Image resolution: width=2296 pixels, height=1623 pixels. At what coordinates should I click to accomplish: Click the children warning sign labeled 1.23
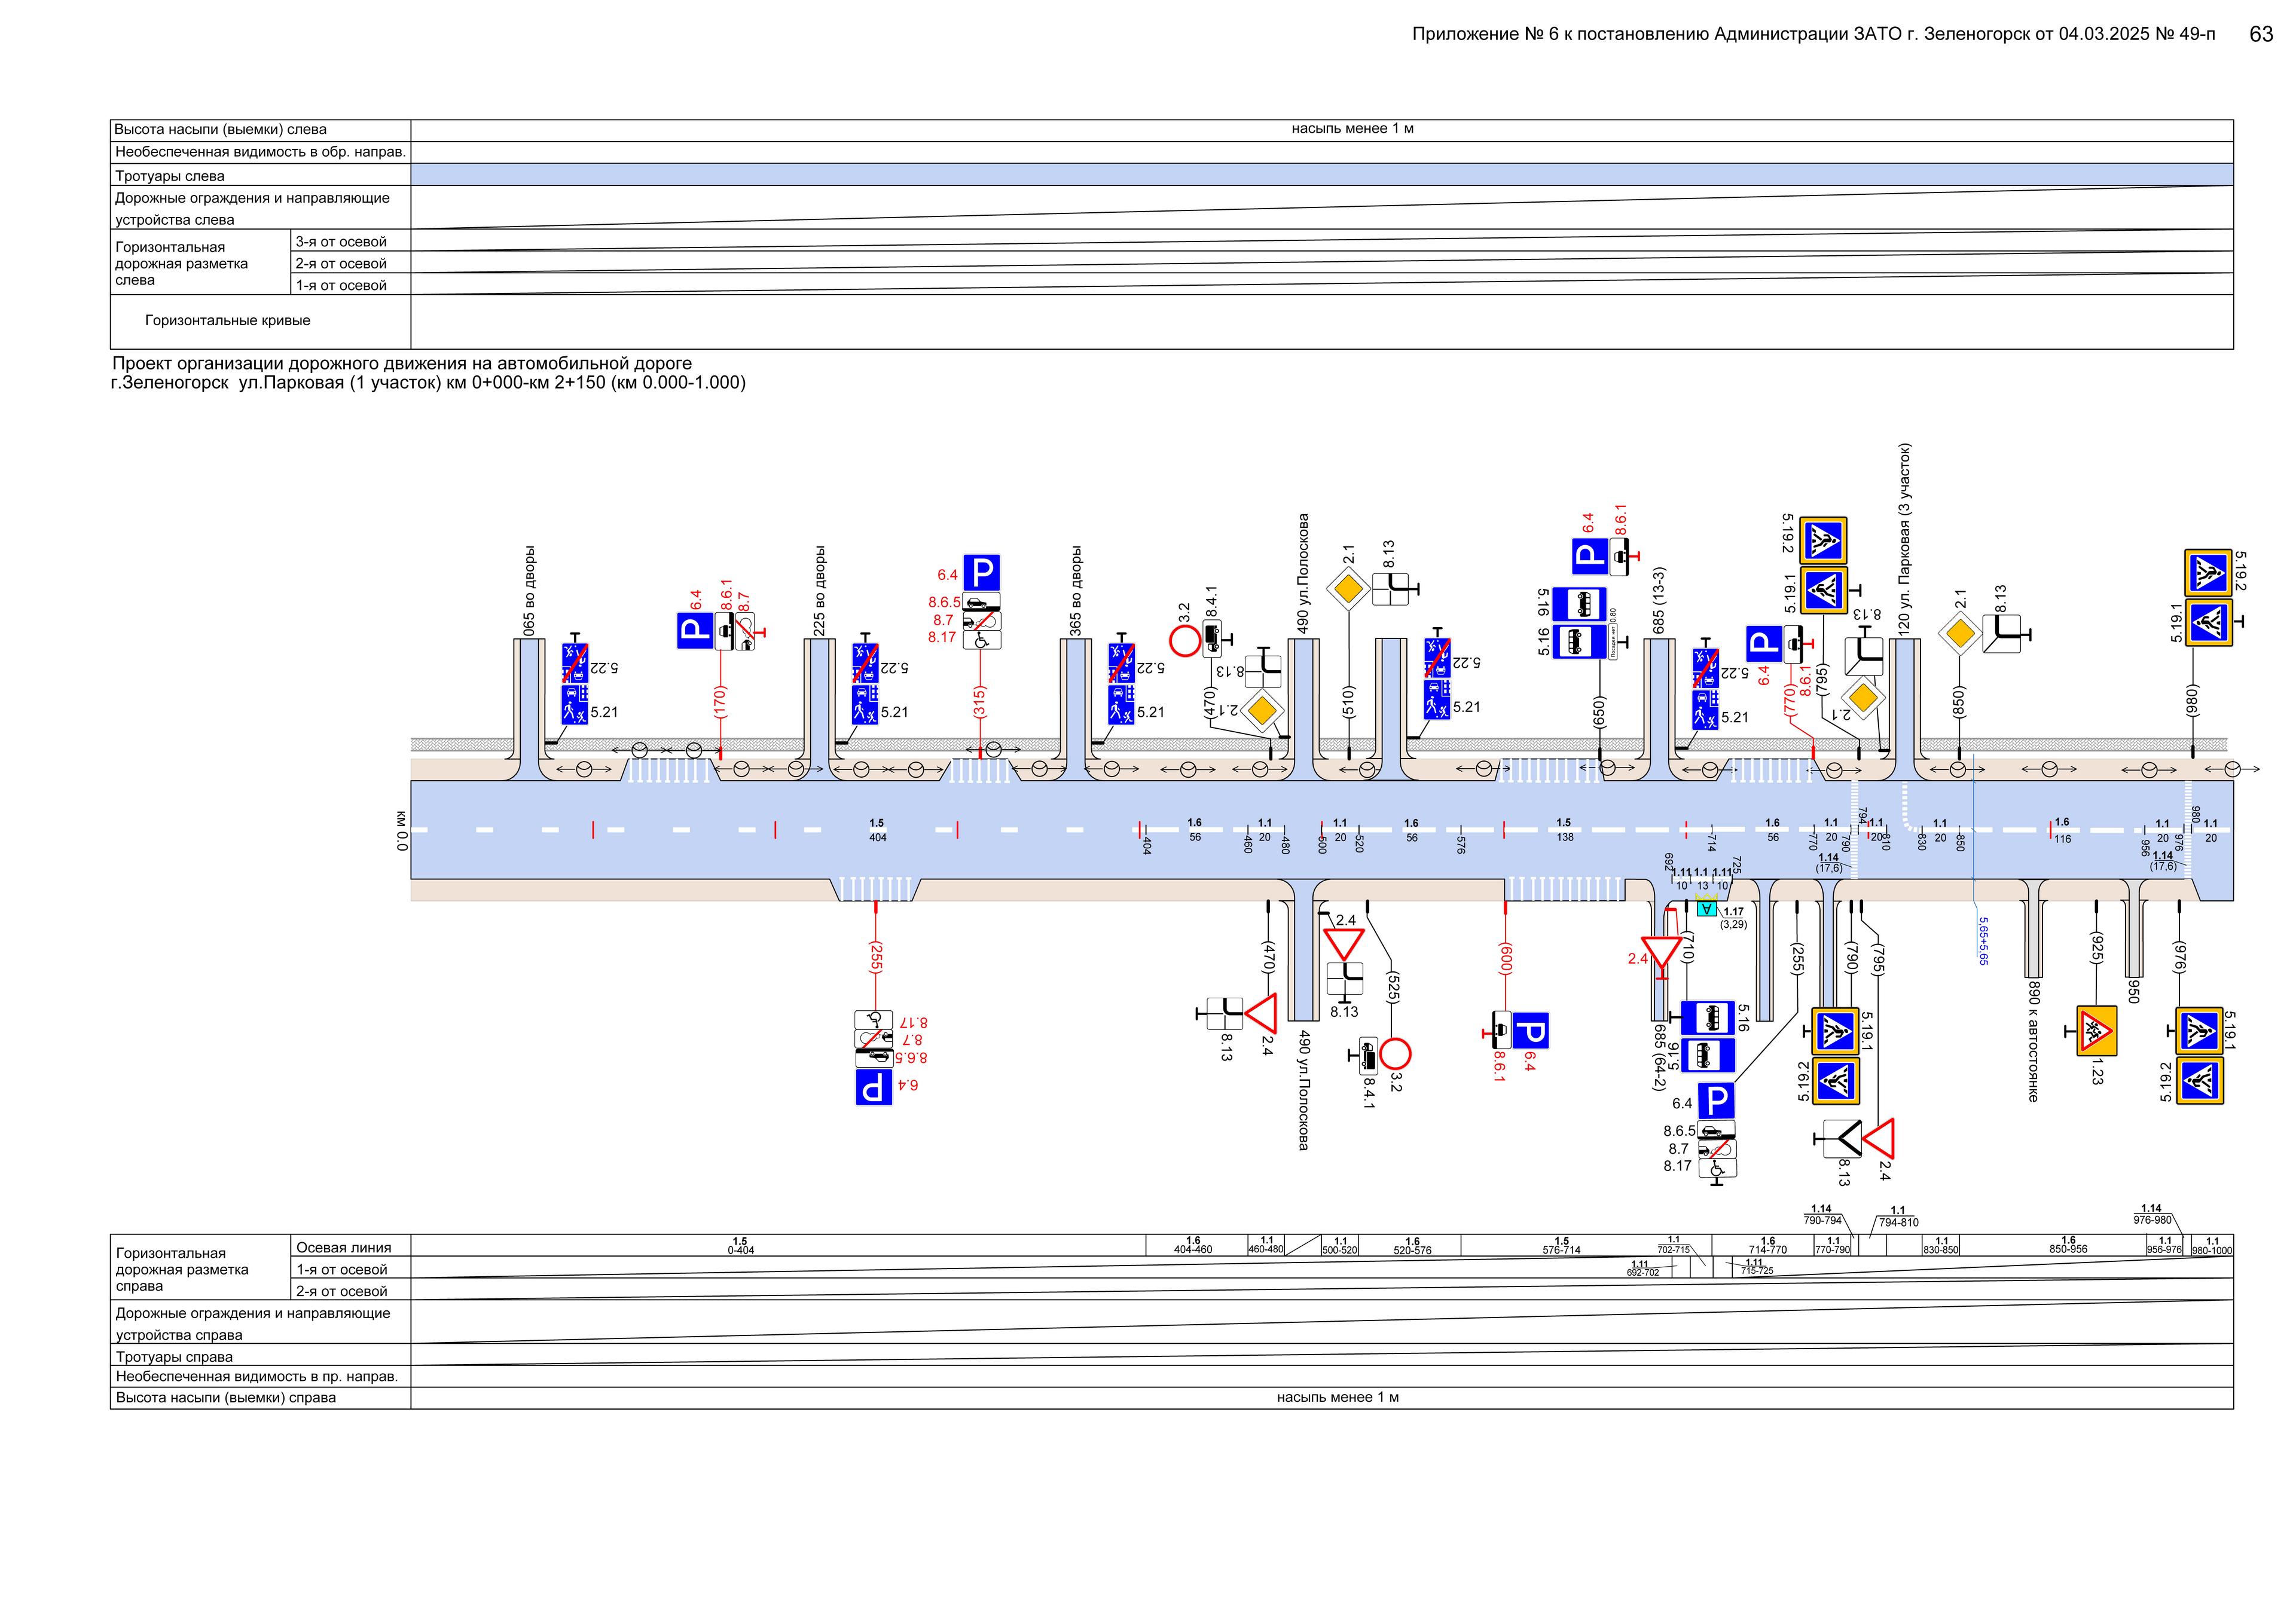tap(2096, 1030)
